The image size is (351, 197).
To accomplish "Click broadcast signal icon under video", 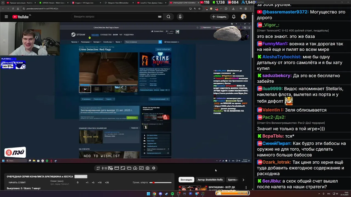I will (x=104, y=168).
